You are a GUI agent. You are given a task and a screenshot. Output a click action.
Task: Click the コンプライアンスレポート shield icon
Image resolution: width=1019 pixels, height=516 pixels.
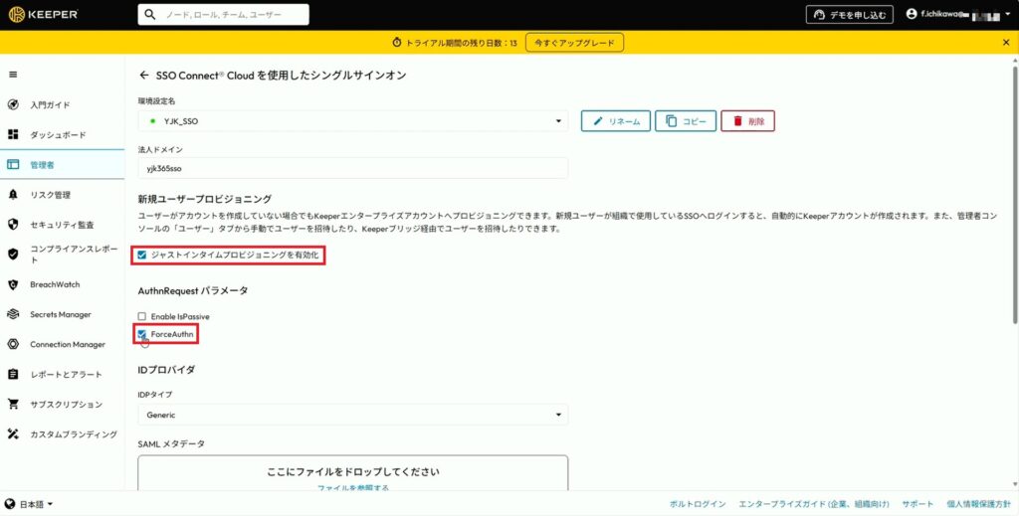(13, 254)
